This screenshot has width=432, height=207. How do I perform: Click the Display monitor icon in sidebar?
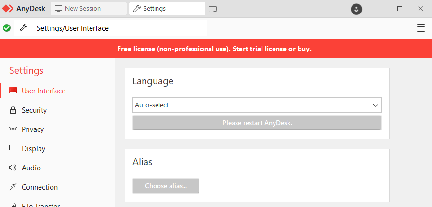(x=13, y=148)
